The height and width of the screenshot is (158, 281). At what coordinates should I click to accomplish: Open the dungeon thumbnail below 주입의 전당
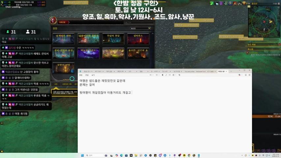coord(113,53)
